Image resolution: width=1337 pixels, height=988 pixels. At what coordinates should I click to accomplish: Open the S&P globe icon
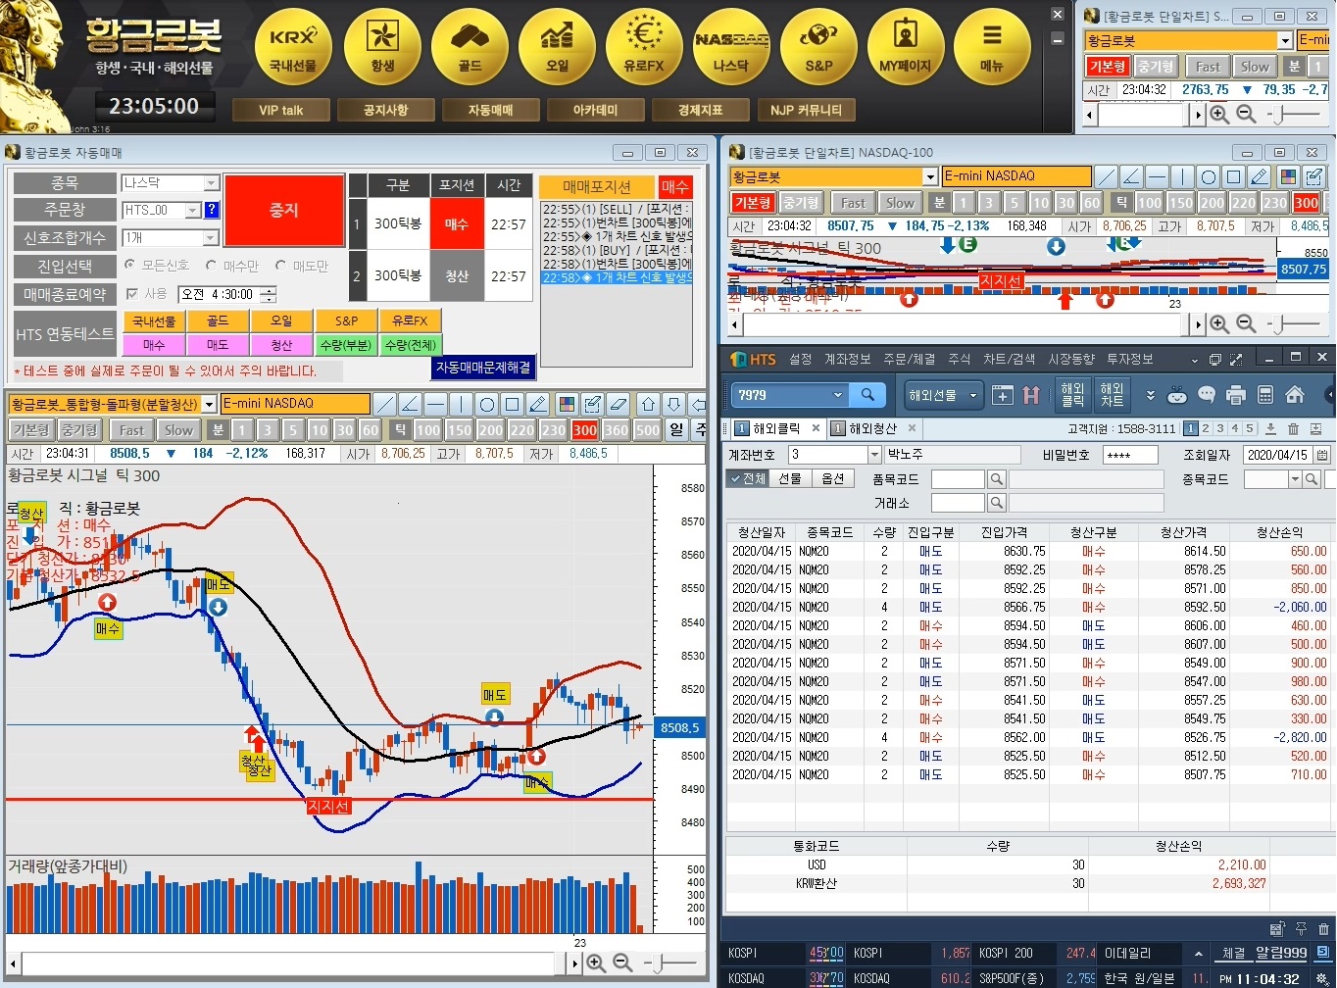point(818,47)
